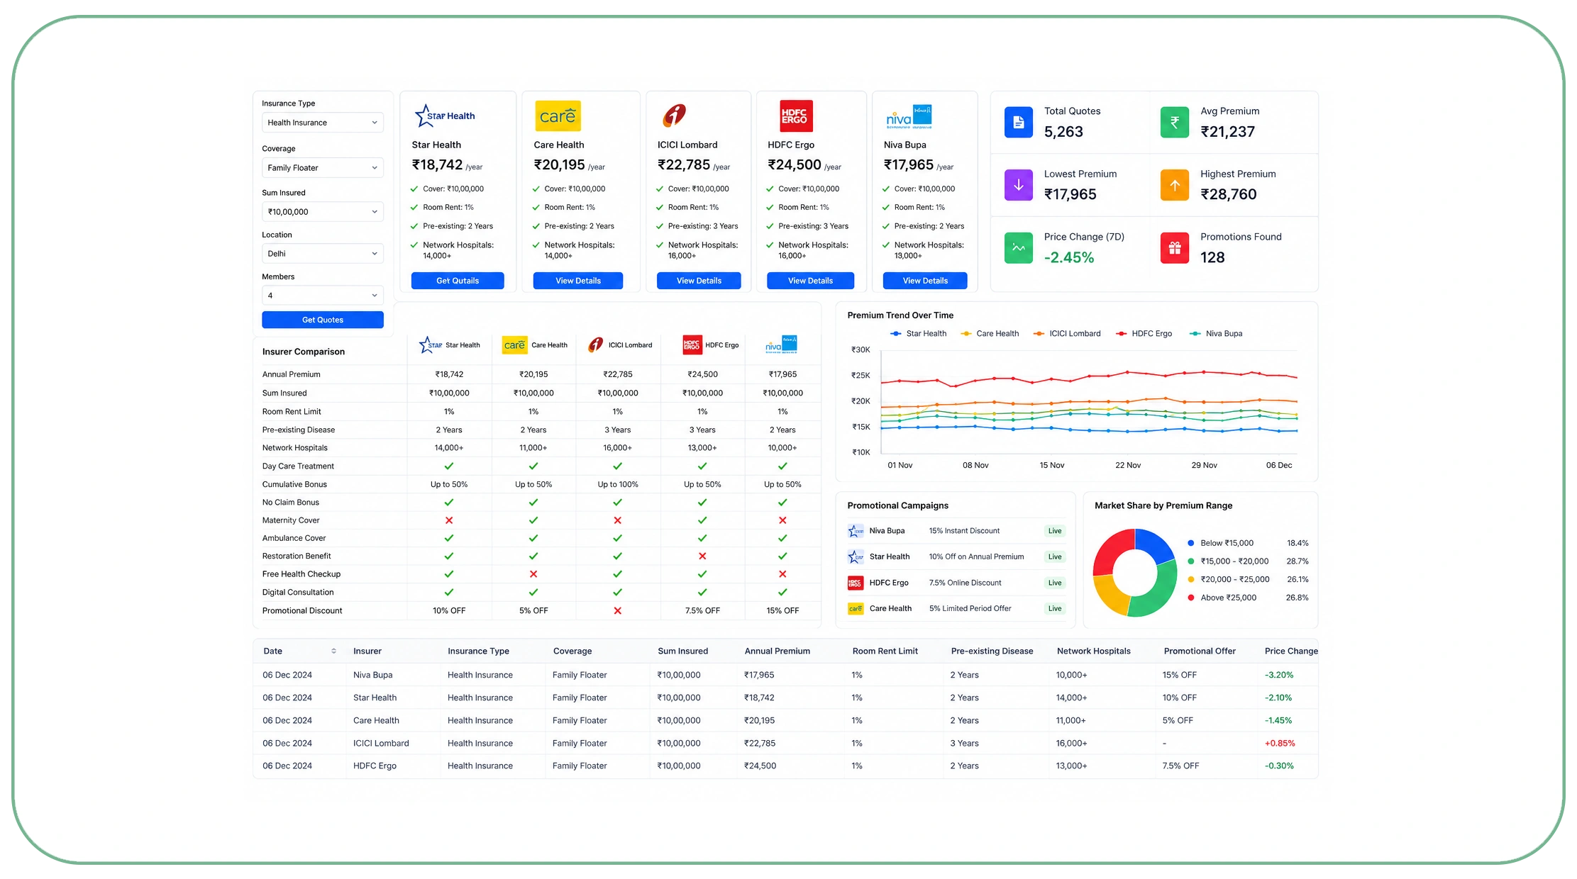Image resolution: width=1577 pixels, height=879 pixels.
Task: Click the Promotions Found gift icon
Action: tap(1174, 248)
